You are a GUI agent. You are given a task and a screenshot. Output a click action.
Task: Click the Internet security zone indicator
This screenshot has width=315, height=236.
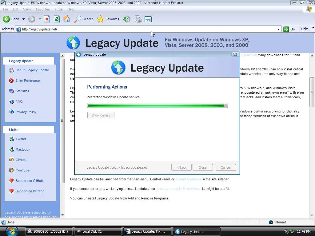click(277, 222)
